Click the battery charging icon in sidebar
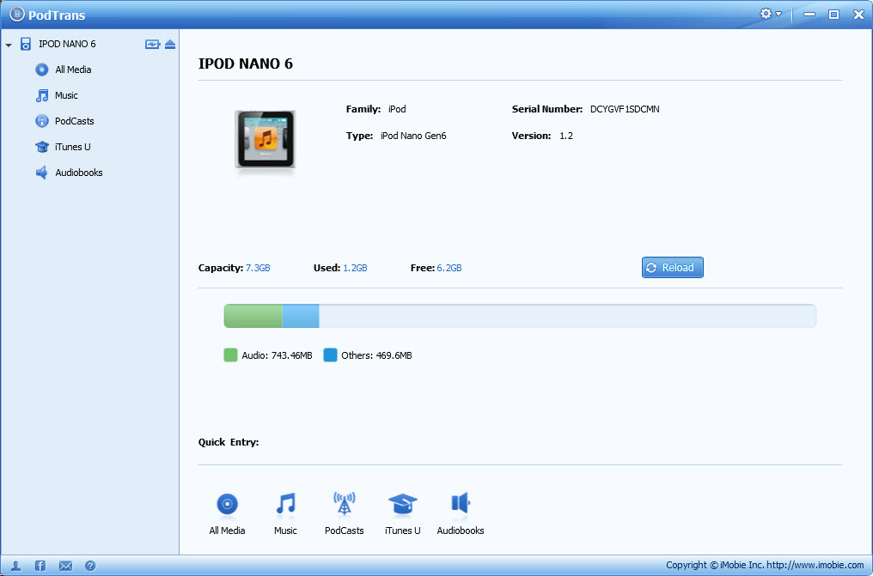 (152, 44)
